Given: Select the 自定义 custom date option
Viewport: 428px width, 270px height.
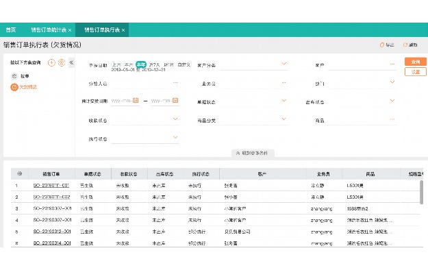Looking at the screenshot, I should [184, 64].
